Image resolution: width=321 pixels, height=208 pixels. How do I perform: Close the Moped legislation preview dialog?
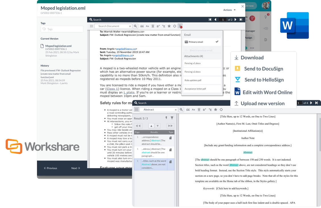click(x=243, y=6)
